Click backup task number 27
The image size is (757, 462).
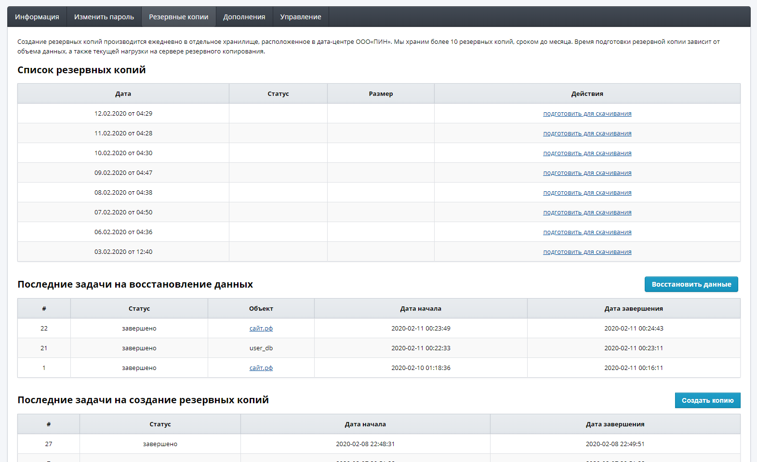(49, 444)
